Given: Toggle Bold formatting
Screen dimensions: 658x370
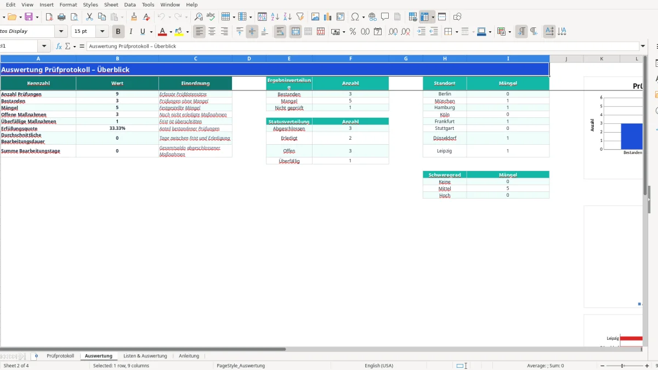Looking at the screenshot, I should tap(118, 32).
